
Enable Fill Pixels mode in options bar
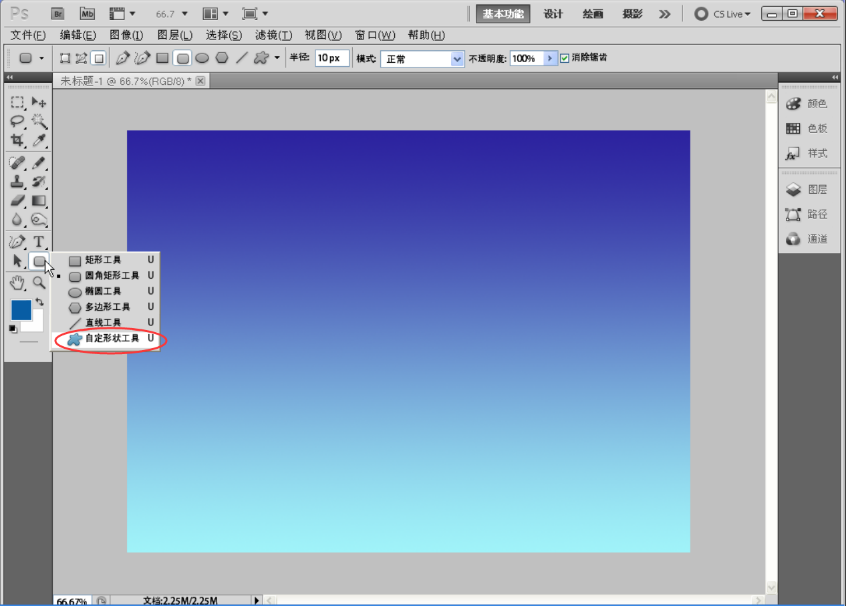click(x=99, y=58)
